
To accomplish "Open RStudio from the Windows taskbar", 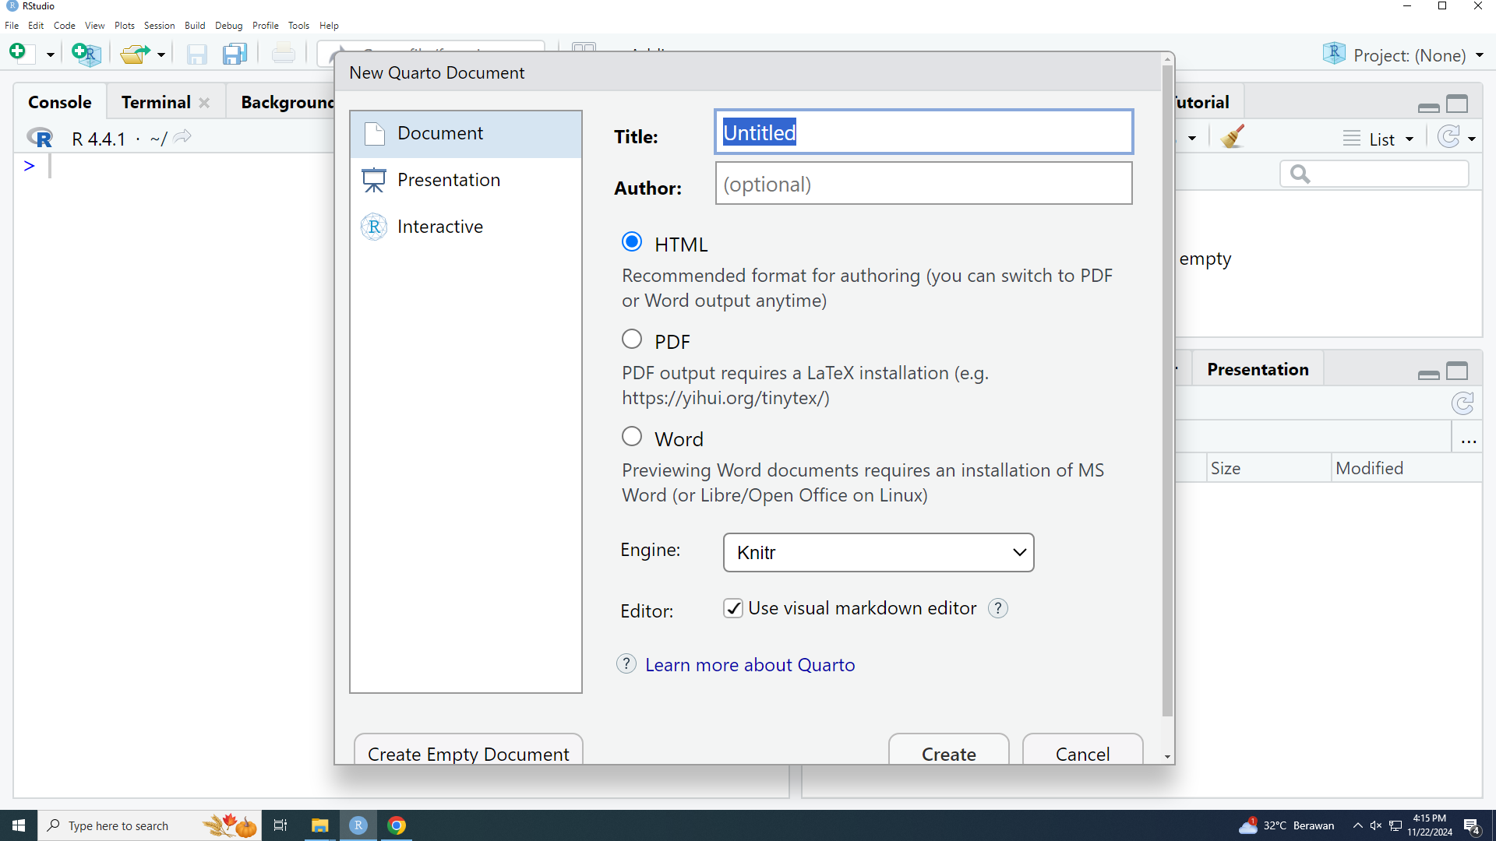I will [358, 825].
